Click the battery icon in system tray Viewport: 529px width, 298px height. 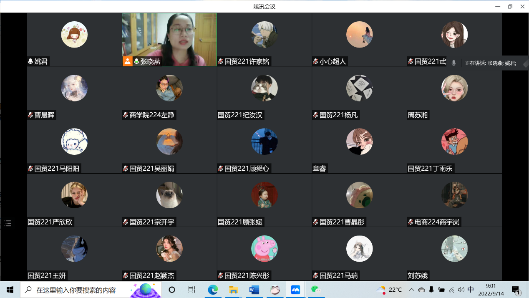tap(441, 290)
